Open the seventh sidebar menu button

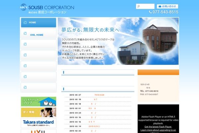(x=38, y=87)
